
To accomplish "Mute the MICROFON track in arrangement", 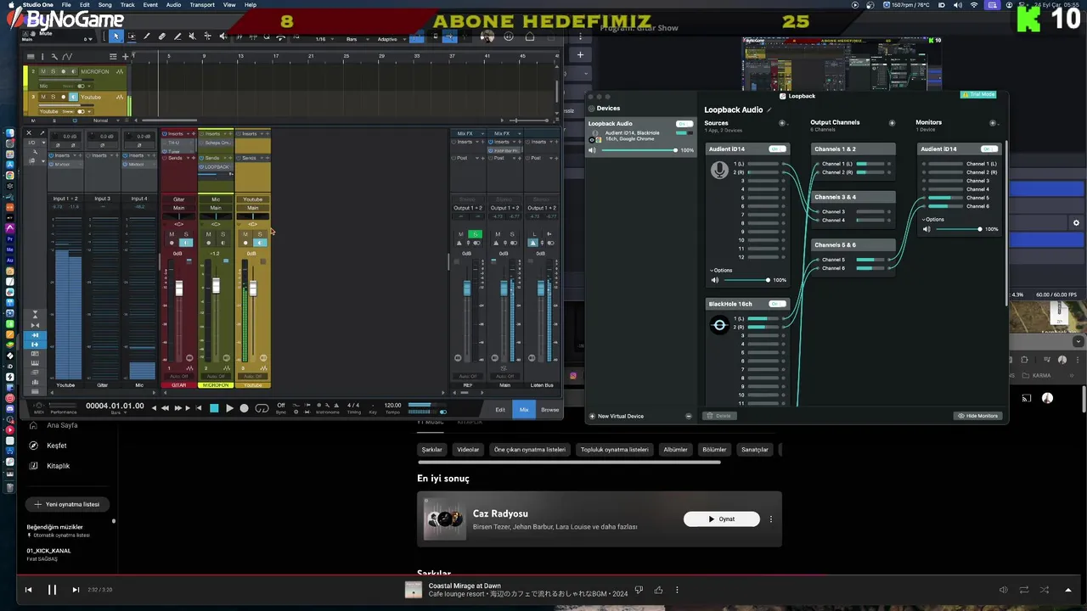I will [x=42, y=72].
